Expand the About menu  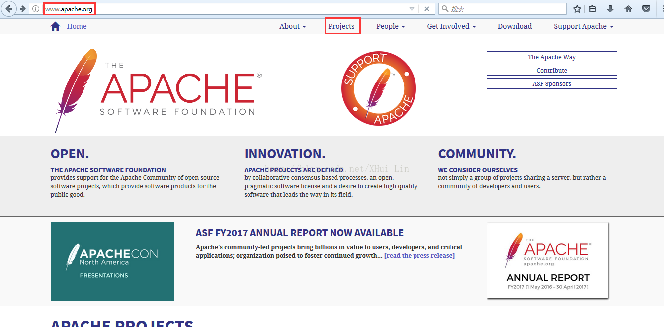[293, 26]
